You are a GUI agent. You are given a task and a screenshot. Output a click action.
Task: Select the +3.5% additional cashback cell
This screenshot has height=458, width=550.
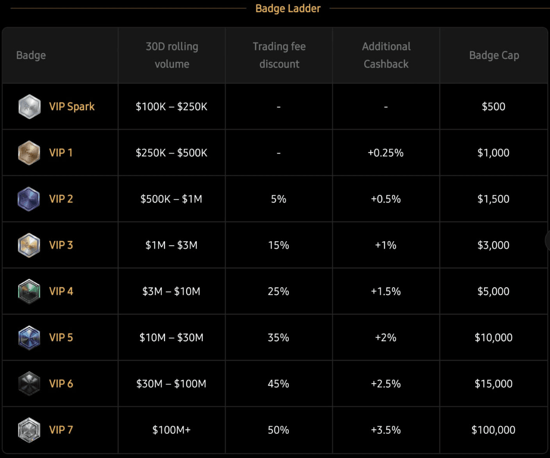(386, 430)
